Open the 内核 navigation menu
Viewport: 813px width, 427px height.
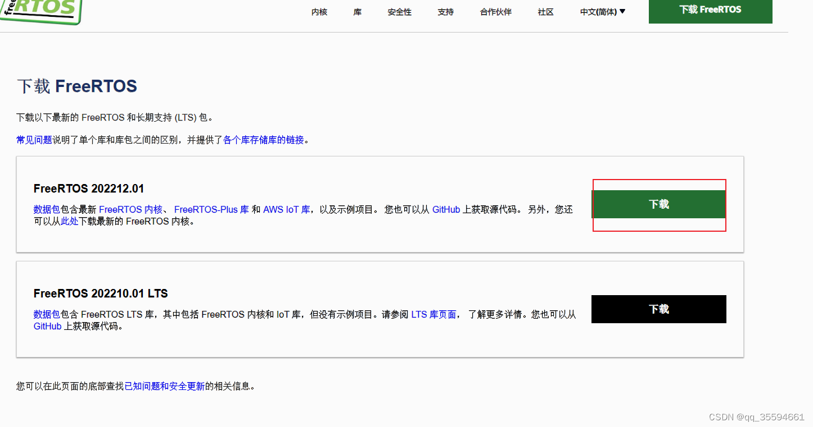point(319,11)
